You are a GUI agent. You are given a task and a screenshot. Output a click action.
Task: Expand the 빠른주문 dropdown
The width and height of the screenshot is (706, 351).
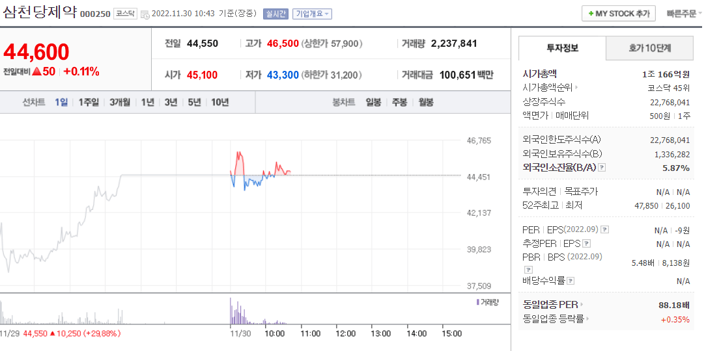pyautogui.click(x=684, y=14)
